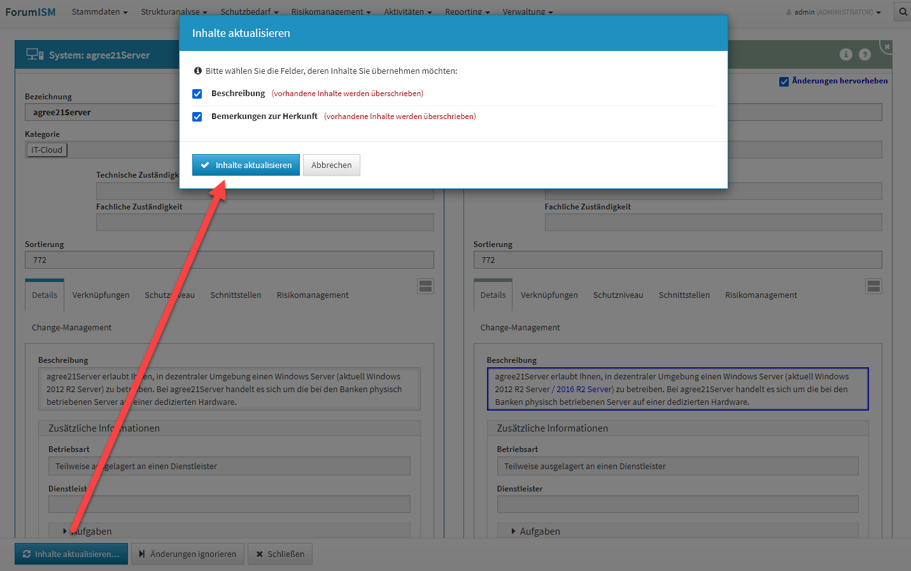
Task: Click Änderungen ignorieren button
Action: [188, 554]
